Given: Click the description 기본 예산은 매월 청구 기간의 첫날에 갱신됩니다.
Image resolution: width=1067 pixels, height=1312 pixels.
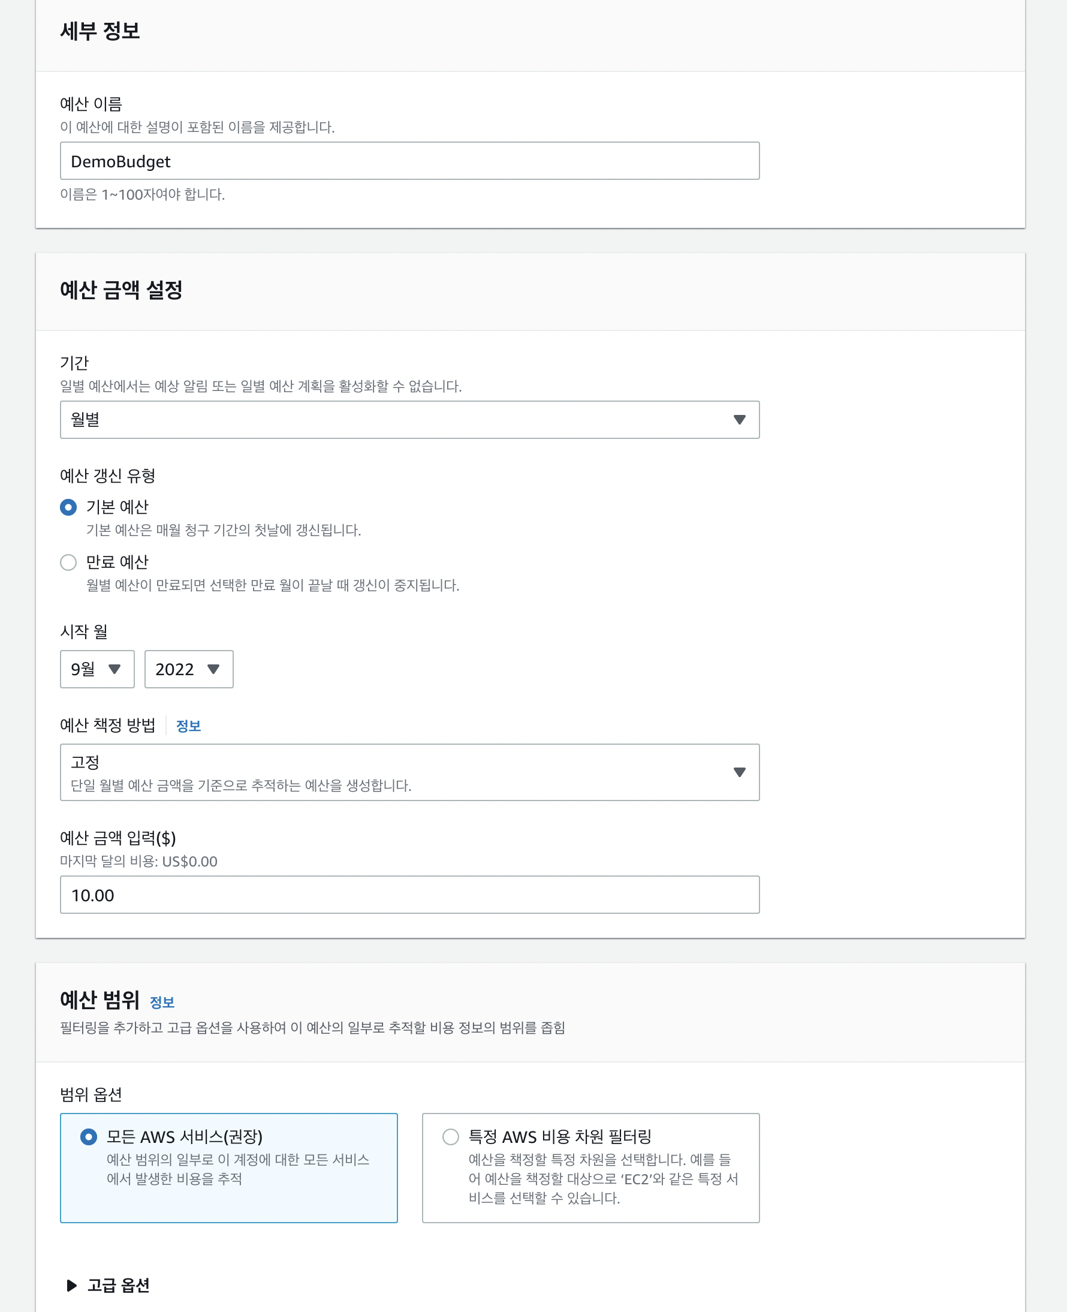Looking at the screenshot, I should (224, 530).
